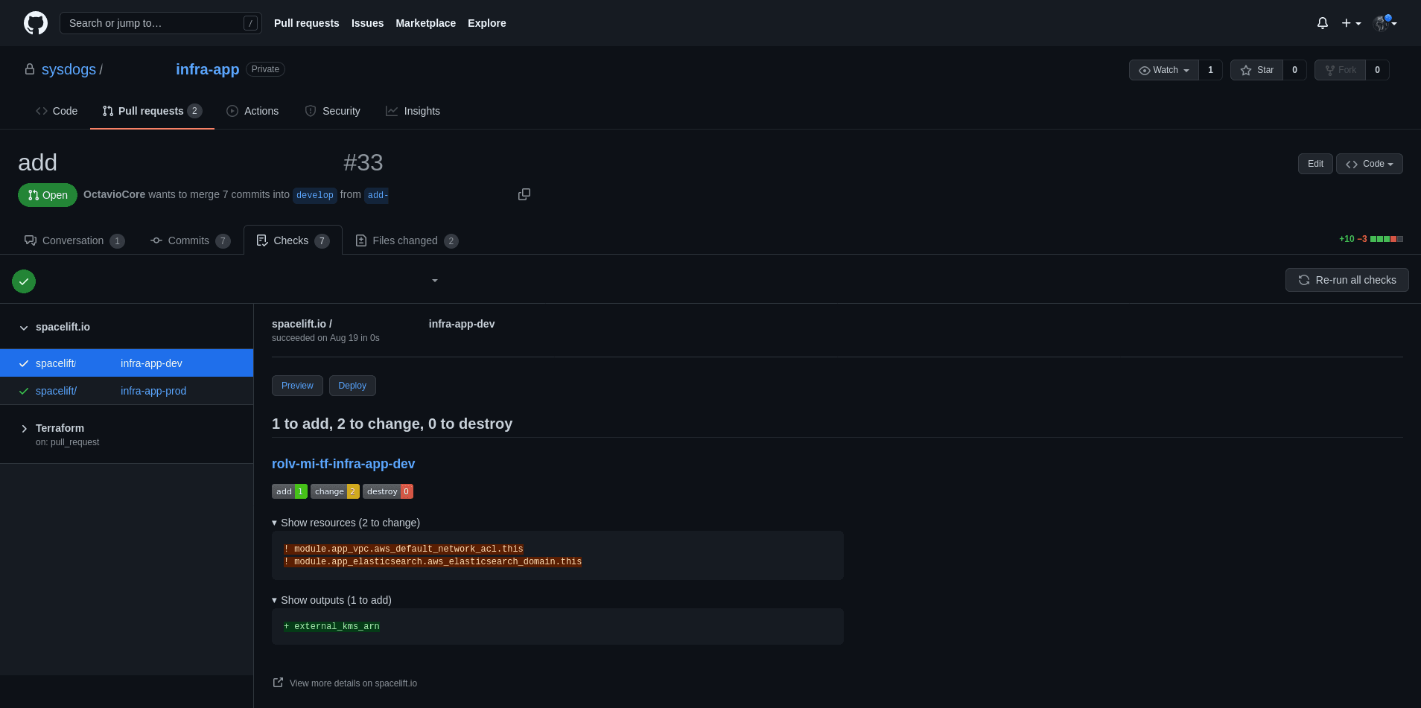Screen dimensions: 1421x708
Task: Switch to the repository Pull requests tab
Action: point(152,111)
